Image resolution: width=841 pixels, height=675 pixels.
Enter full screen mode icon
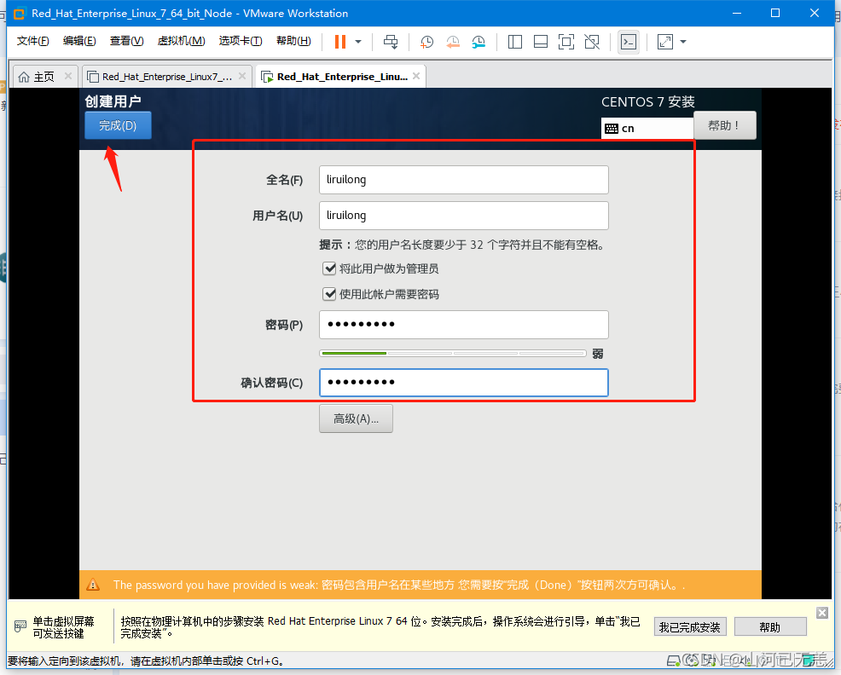click(566, 42)
